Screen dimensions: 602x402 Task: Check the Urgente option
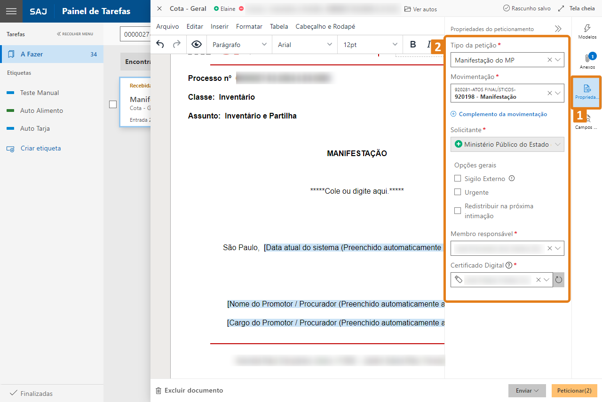(x=458, y=192)
